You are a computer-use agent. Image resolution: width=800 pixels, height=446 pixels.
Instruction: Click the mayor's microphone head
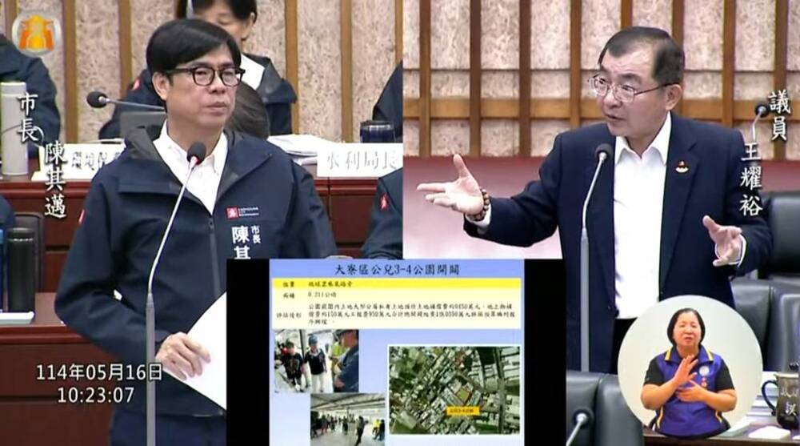click(196, 152)
